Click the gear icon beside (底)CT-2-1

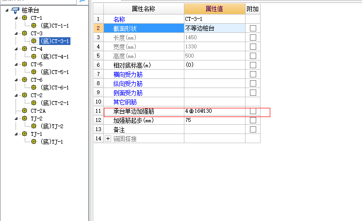pos(33,103)
